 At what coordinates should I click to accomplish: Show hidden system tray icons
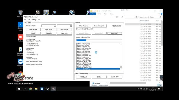138,89
